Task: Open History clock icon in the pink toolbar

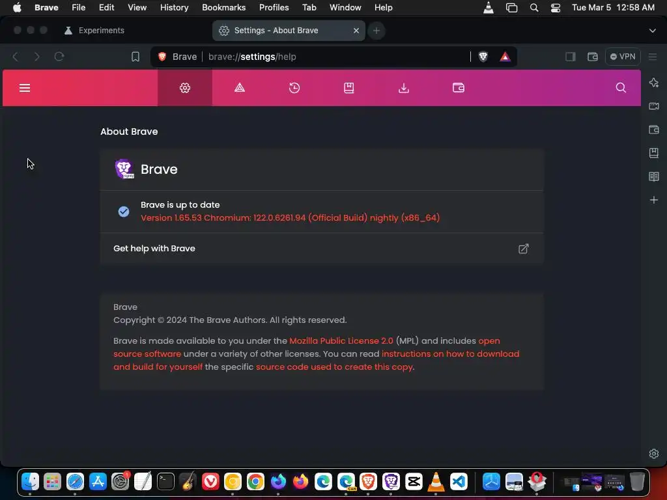Action: tap(294, 88)
